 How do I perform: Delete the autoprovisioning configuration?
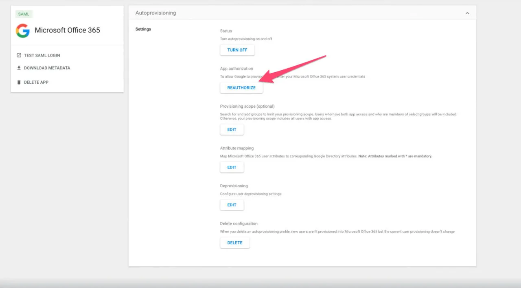pyautogui.click(x=235, y=243)
